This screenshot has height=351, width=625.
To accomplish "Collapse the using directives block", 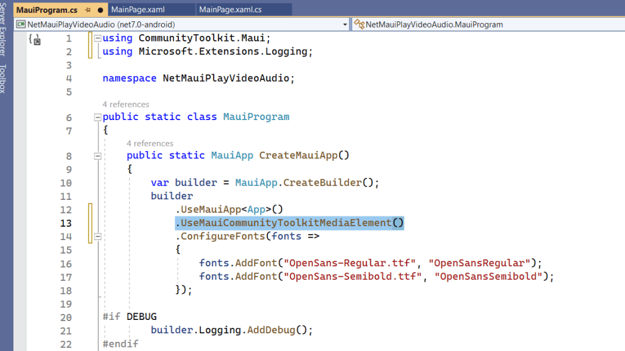I will (98, 38).
